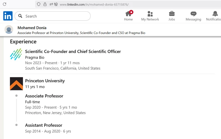View site security via the padlock icon
The width and height of the screenshot is (221, 139).
pos(45,4)
